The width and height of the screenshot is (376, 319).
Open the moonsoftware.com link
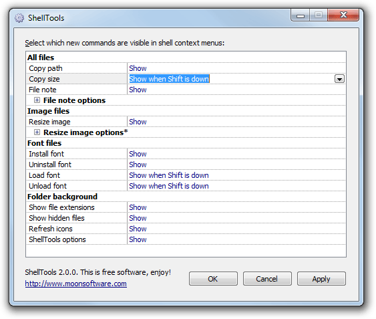(x=75, y=284)
